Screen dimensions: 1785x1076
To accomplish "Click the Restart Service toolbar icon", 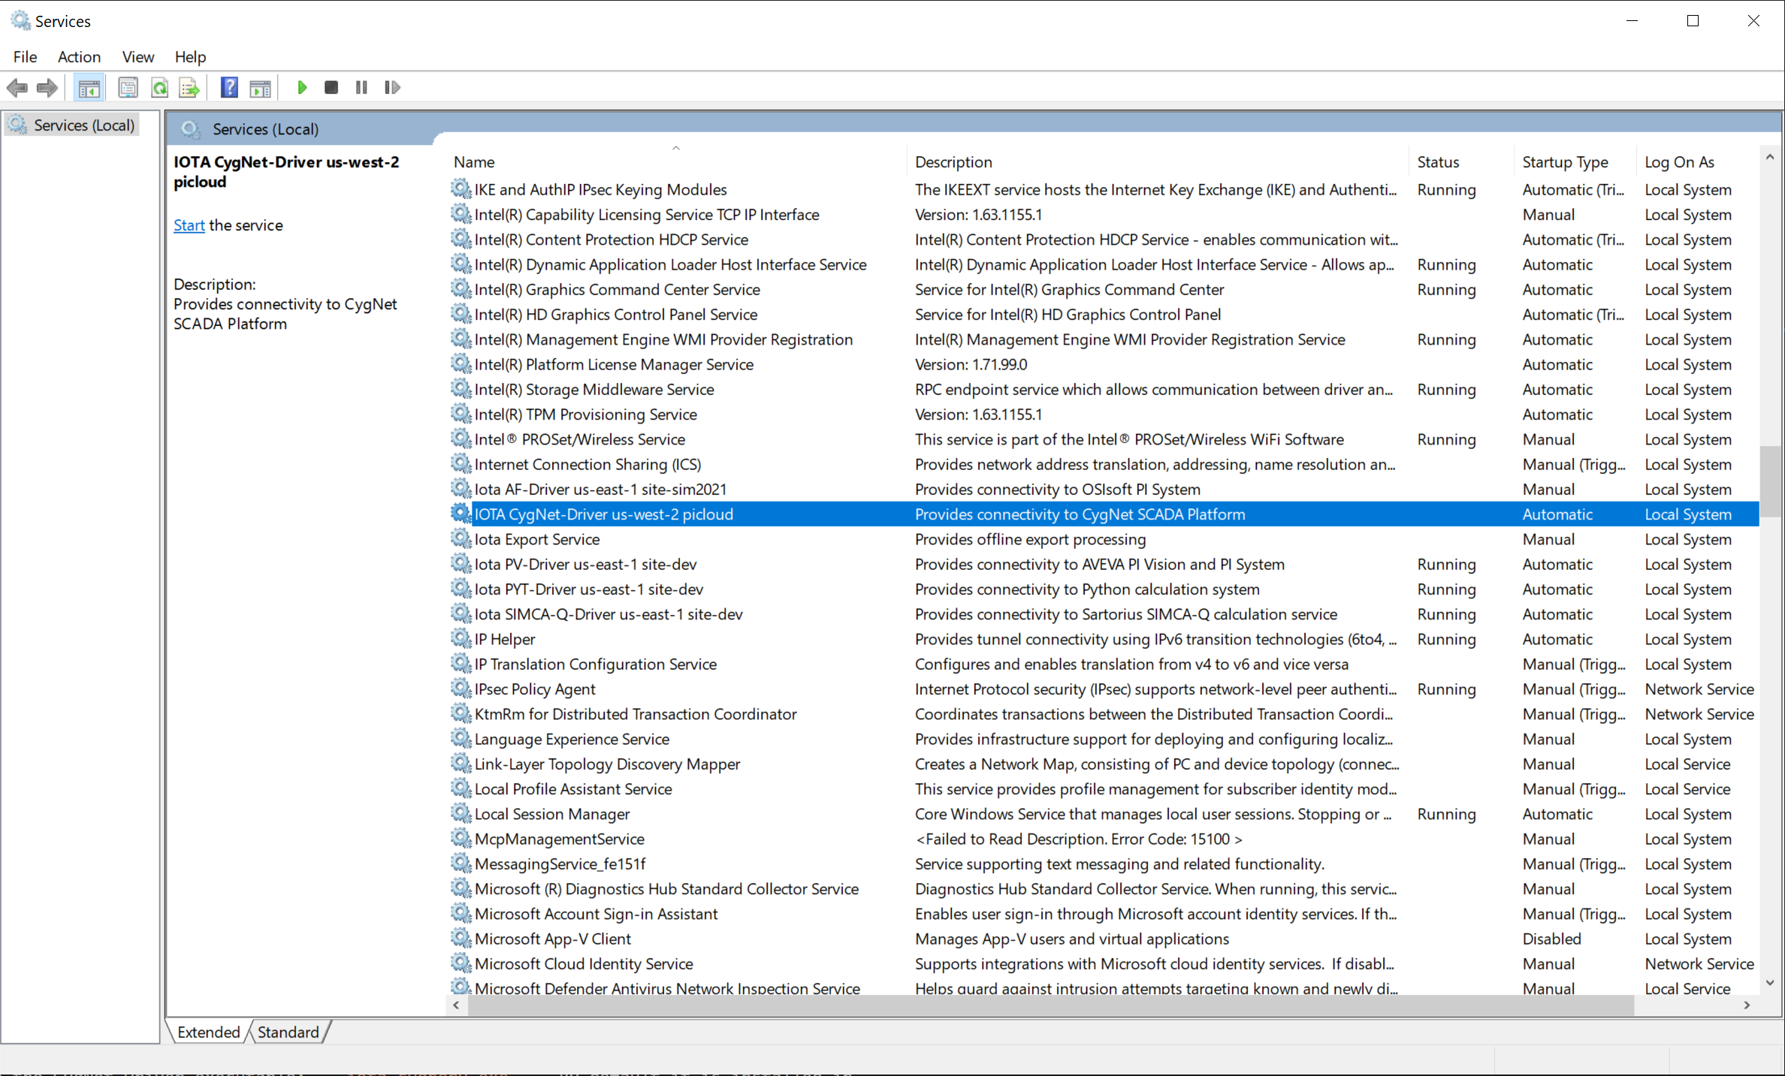I will click(x=392, y=88).
